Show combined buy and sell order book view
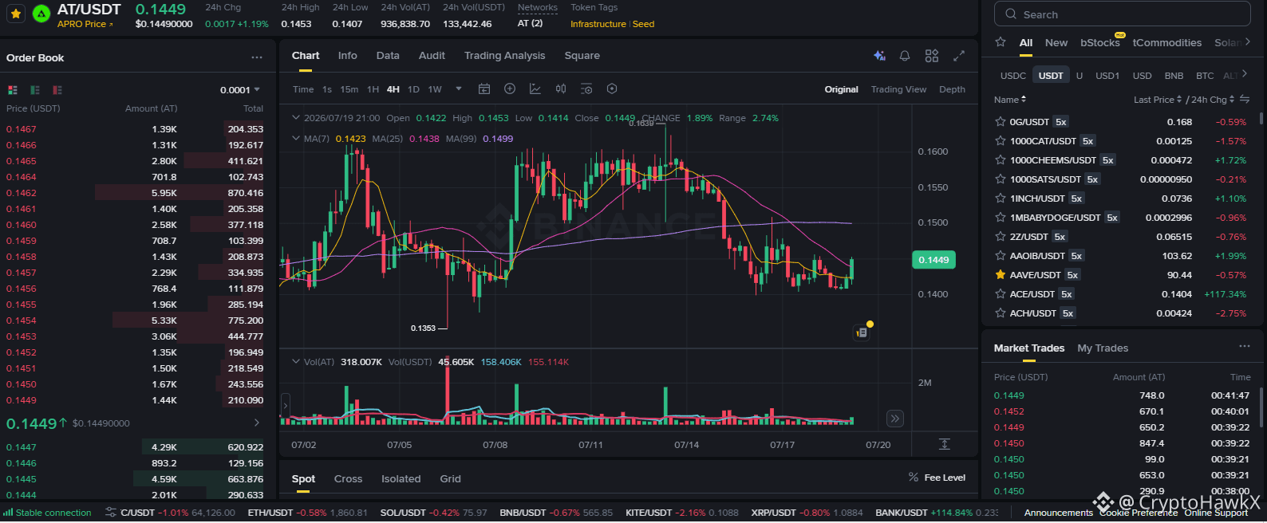Screen dimensions: 1267x523 [13, 90]
